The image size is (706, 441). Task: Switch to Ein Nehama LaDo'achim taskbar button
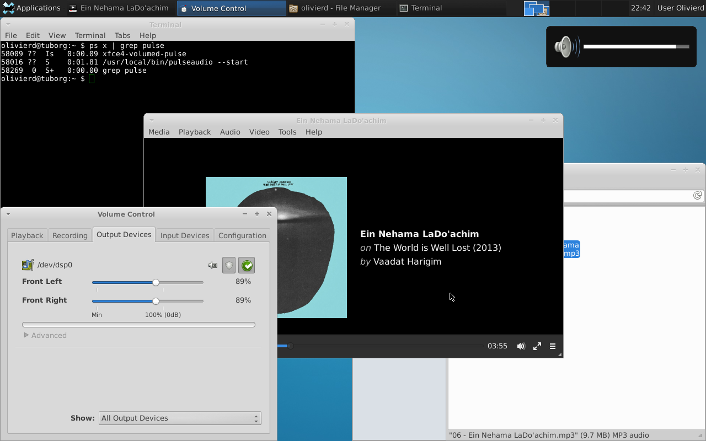click(x=121, y=8)
